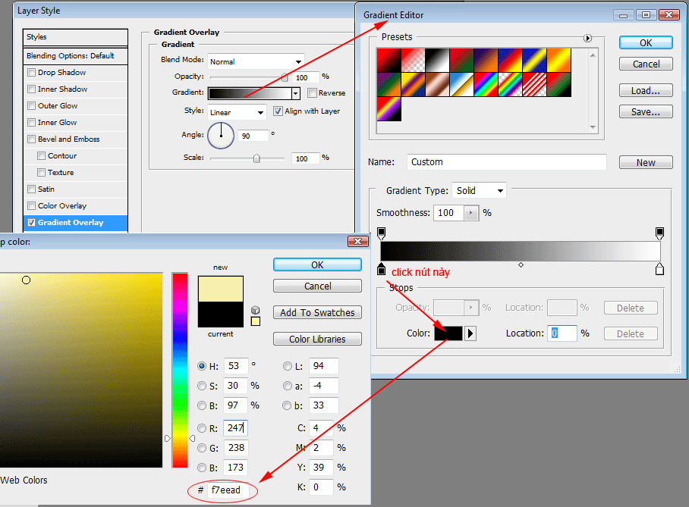Viewport: 689px width, 507px height.
Task: Select the R red radio button
Action: click(202, 428)
